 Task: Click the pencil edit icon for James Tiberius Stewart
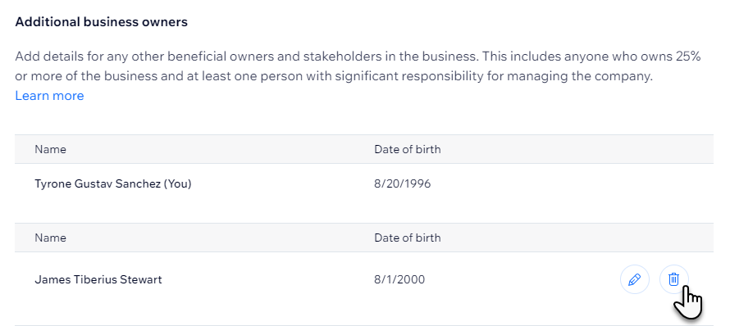[635, 279]
